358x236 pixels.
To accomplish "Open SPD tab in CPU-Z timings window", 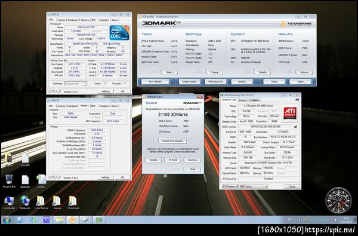I will click(93, 106).
